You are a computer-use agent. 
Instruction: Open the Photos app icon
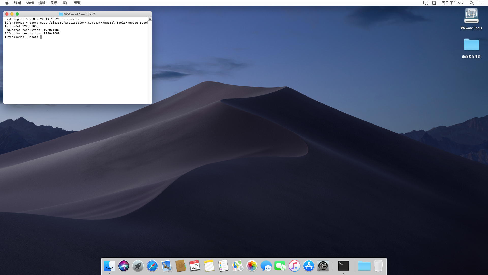pos(252,266)
